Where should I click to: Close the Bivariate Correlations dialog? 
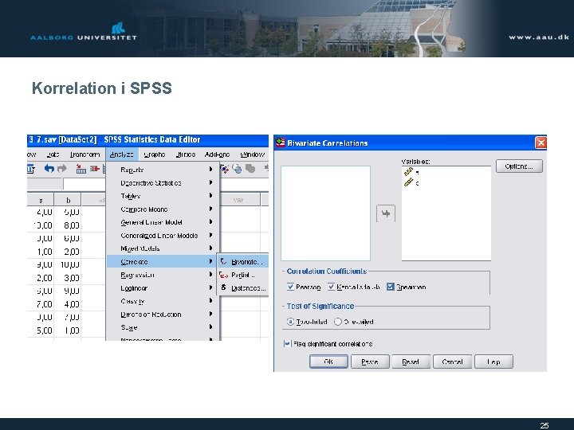pyautogui.click(x=541, y=143)
